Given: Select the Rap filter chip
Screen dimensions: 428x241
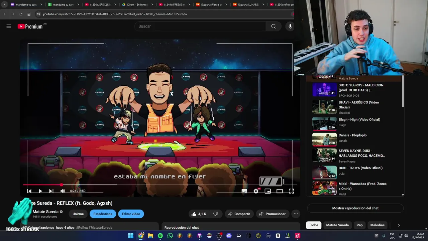Looking at the screenshot, I should [x=359, y=225].
